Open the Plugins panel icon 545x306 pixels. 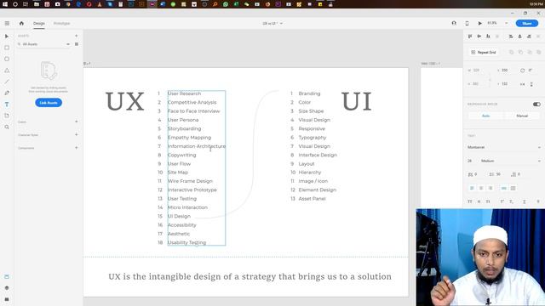coord(7,299)
